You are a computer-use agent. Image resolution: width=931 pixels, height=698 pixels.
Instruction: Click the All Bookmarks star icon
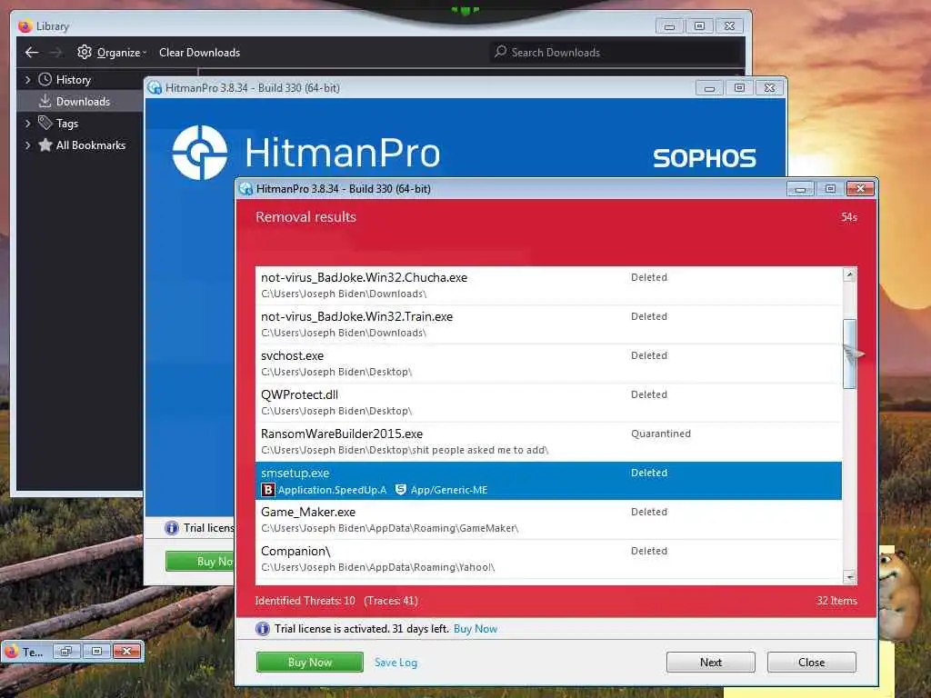pos(45,145)
